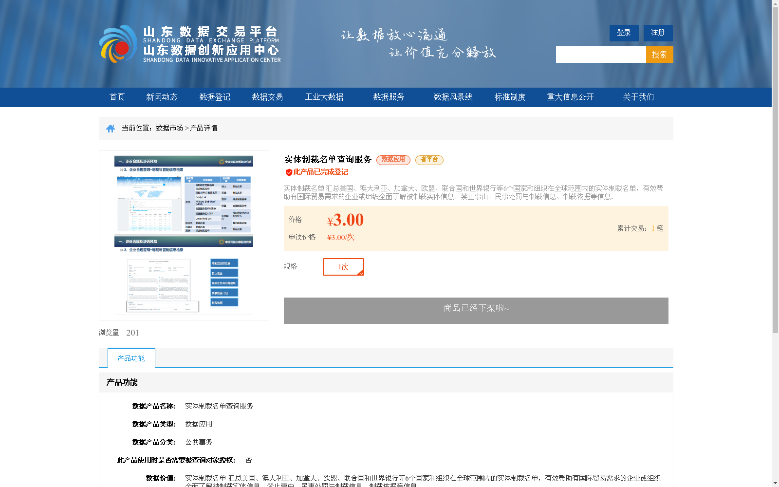Viewport: 779px width, 487px height.
Task: Click the authorization answer 否
Action: [x=249, y=460]
